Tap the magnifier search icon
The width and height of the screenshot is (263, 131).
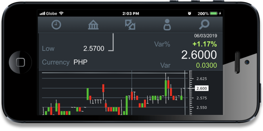coord(204,25)
